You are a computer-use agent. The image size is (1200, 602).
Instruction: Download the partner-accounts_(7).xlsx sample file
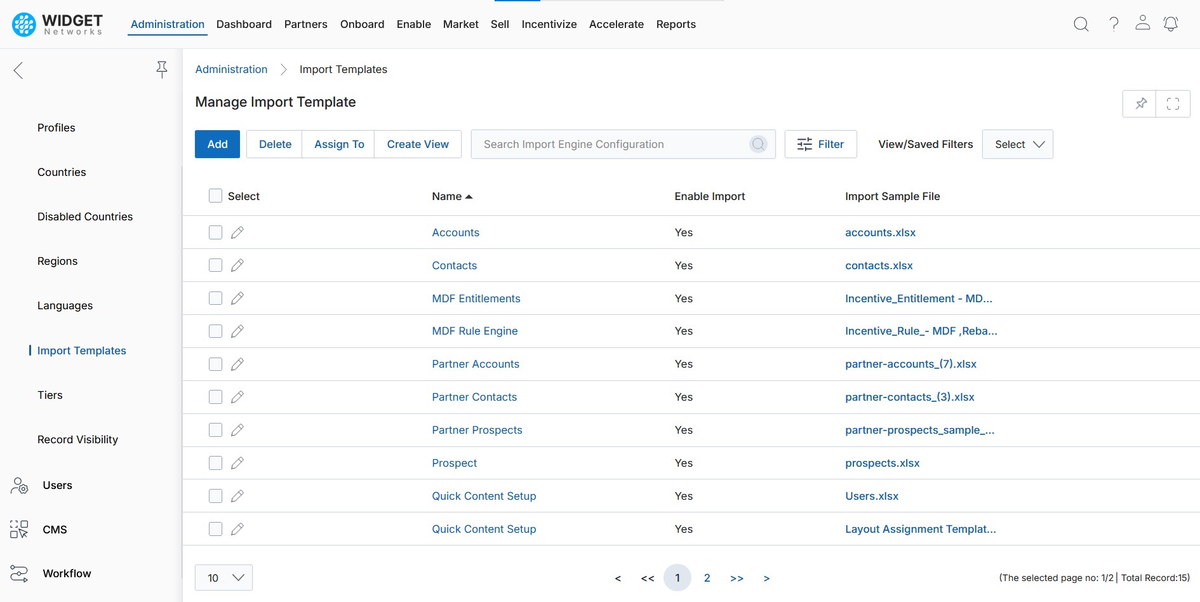point(910,364)
